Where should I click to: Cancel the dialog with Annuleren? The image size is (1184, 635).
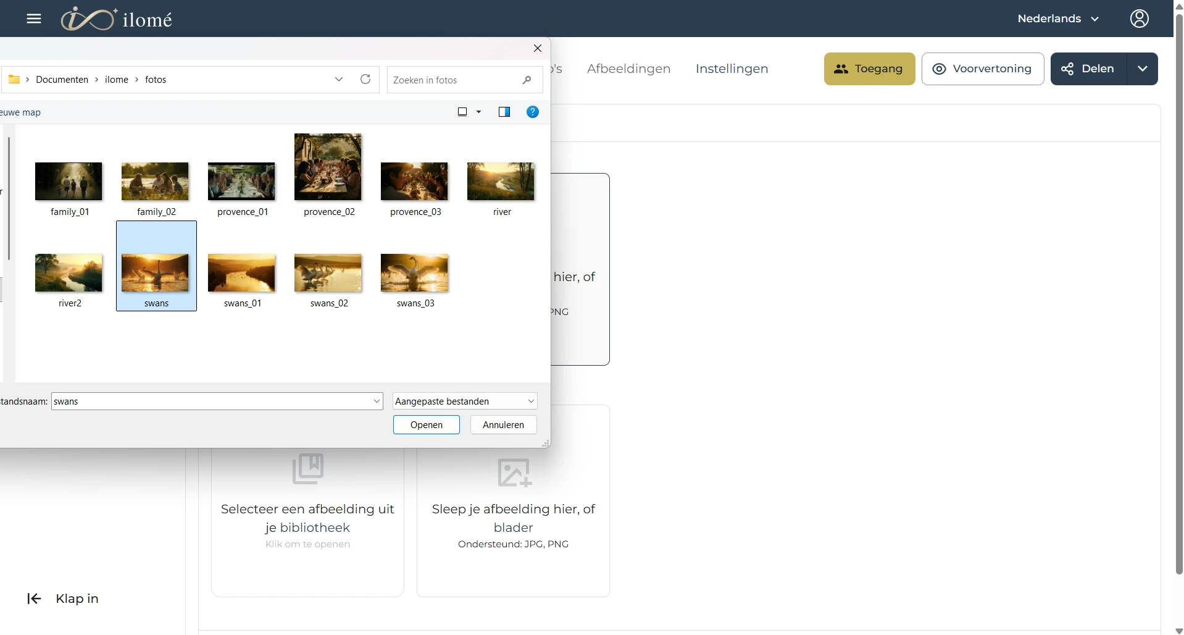(x=503, y=425)
